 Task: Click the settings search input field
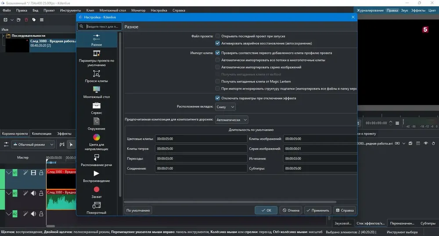pyautogui.click(x=100, y=27)
